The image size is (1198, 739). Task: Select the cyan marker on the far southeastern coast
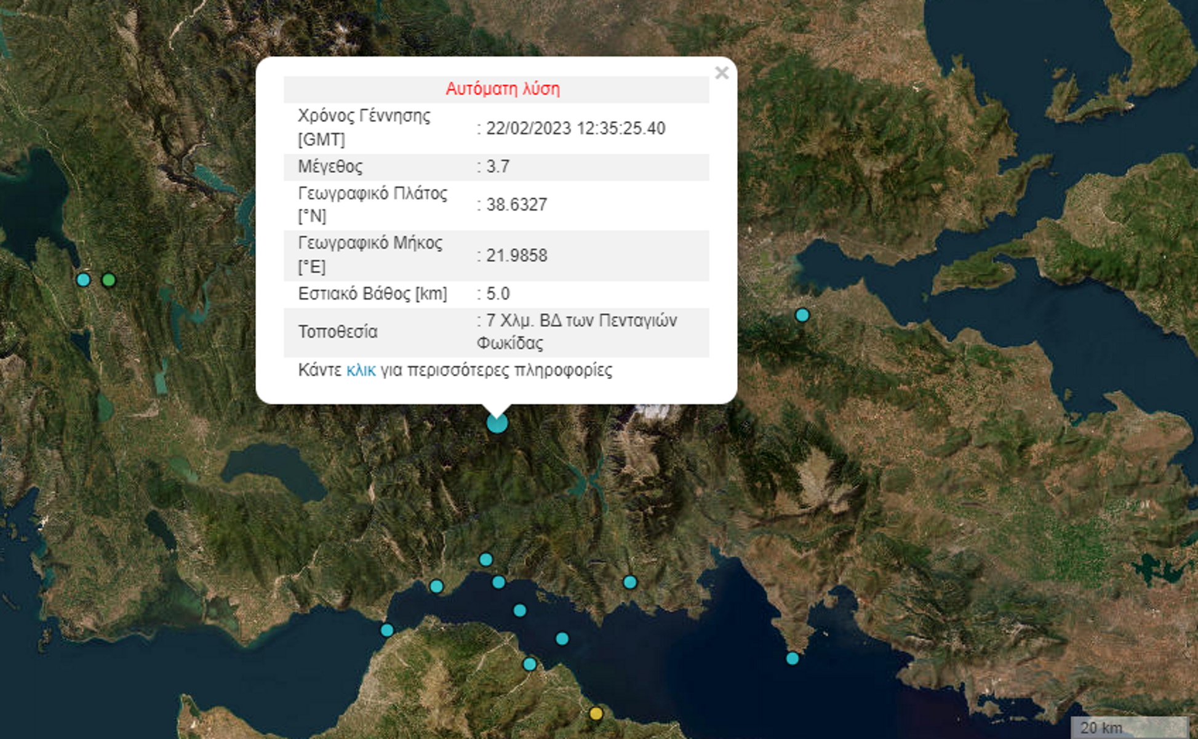coord(793,659)
